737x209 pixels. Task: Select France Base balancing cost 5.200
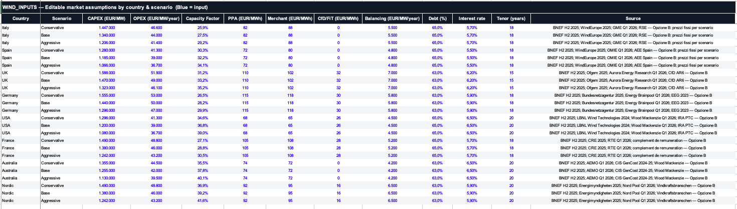click(x=393, y=148)
